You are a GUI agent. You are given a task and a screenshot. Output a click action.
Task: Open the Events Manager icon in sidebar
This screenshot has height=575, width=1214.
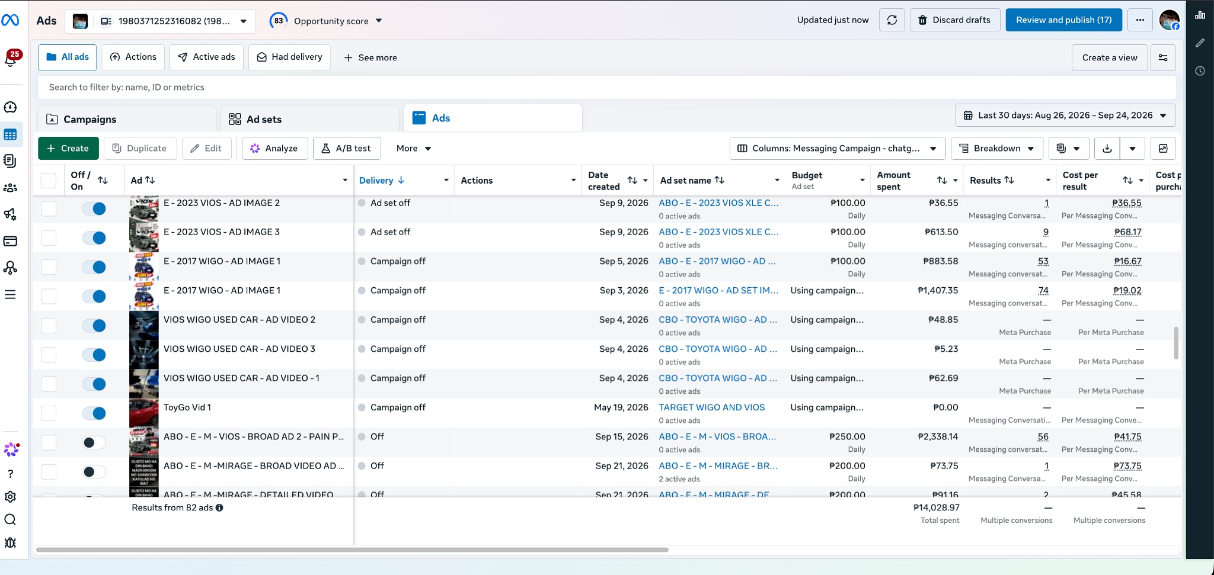point(10,268)
